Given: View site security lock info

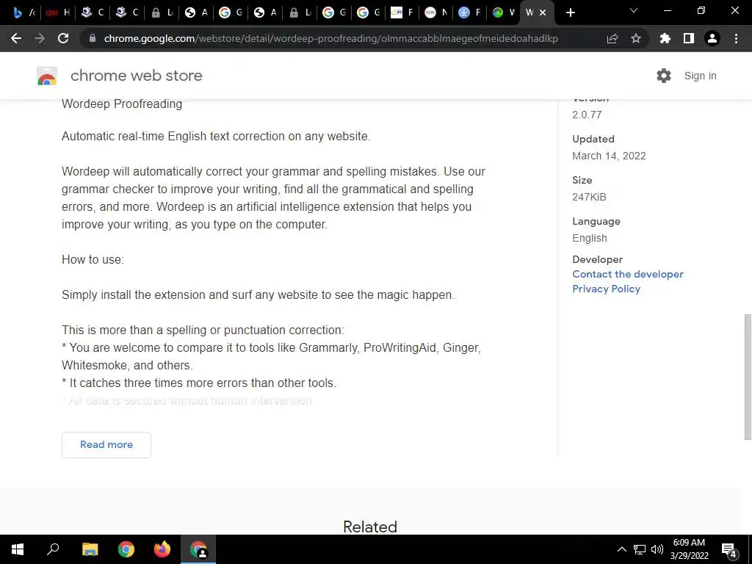Looking at the screenshot, I should point(93,38).
